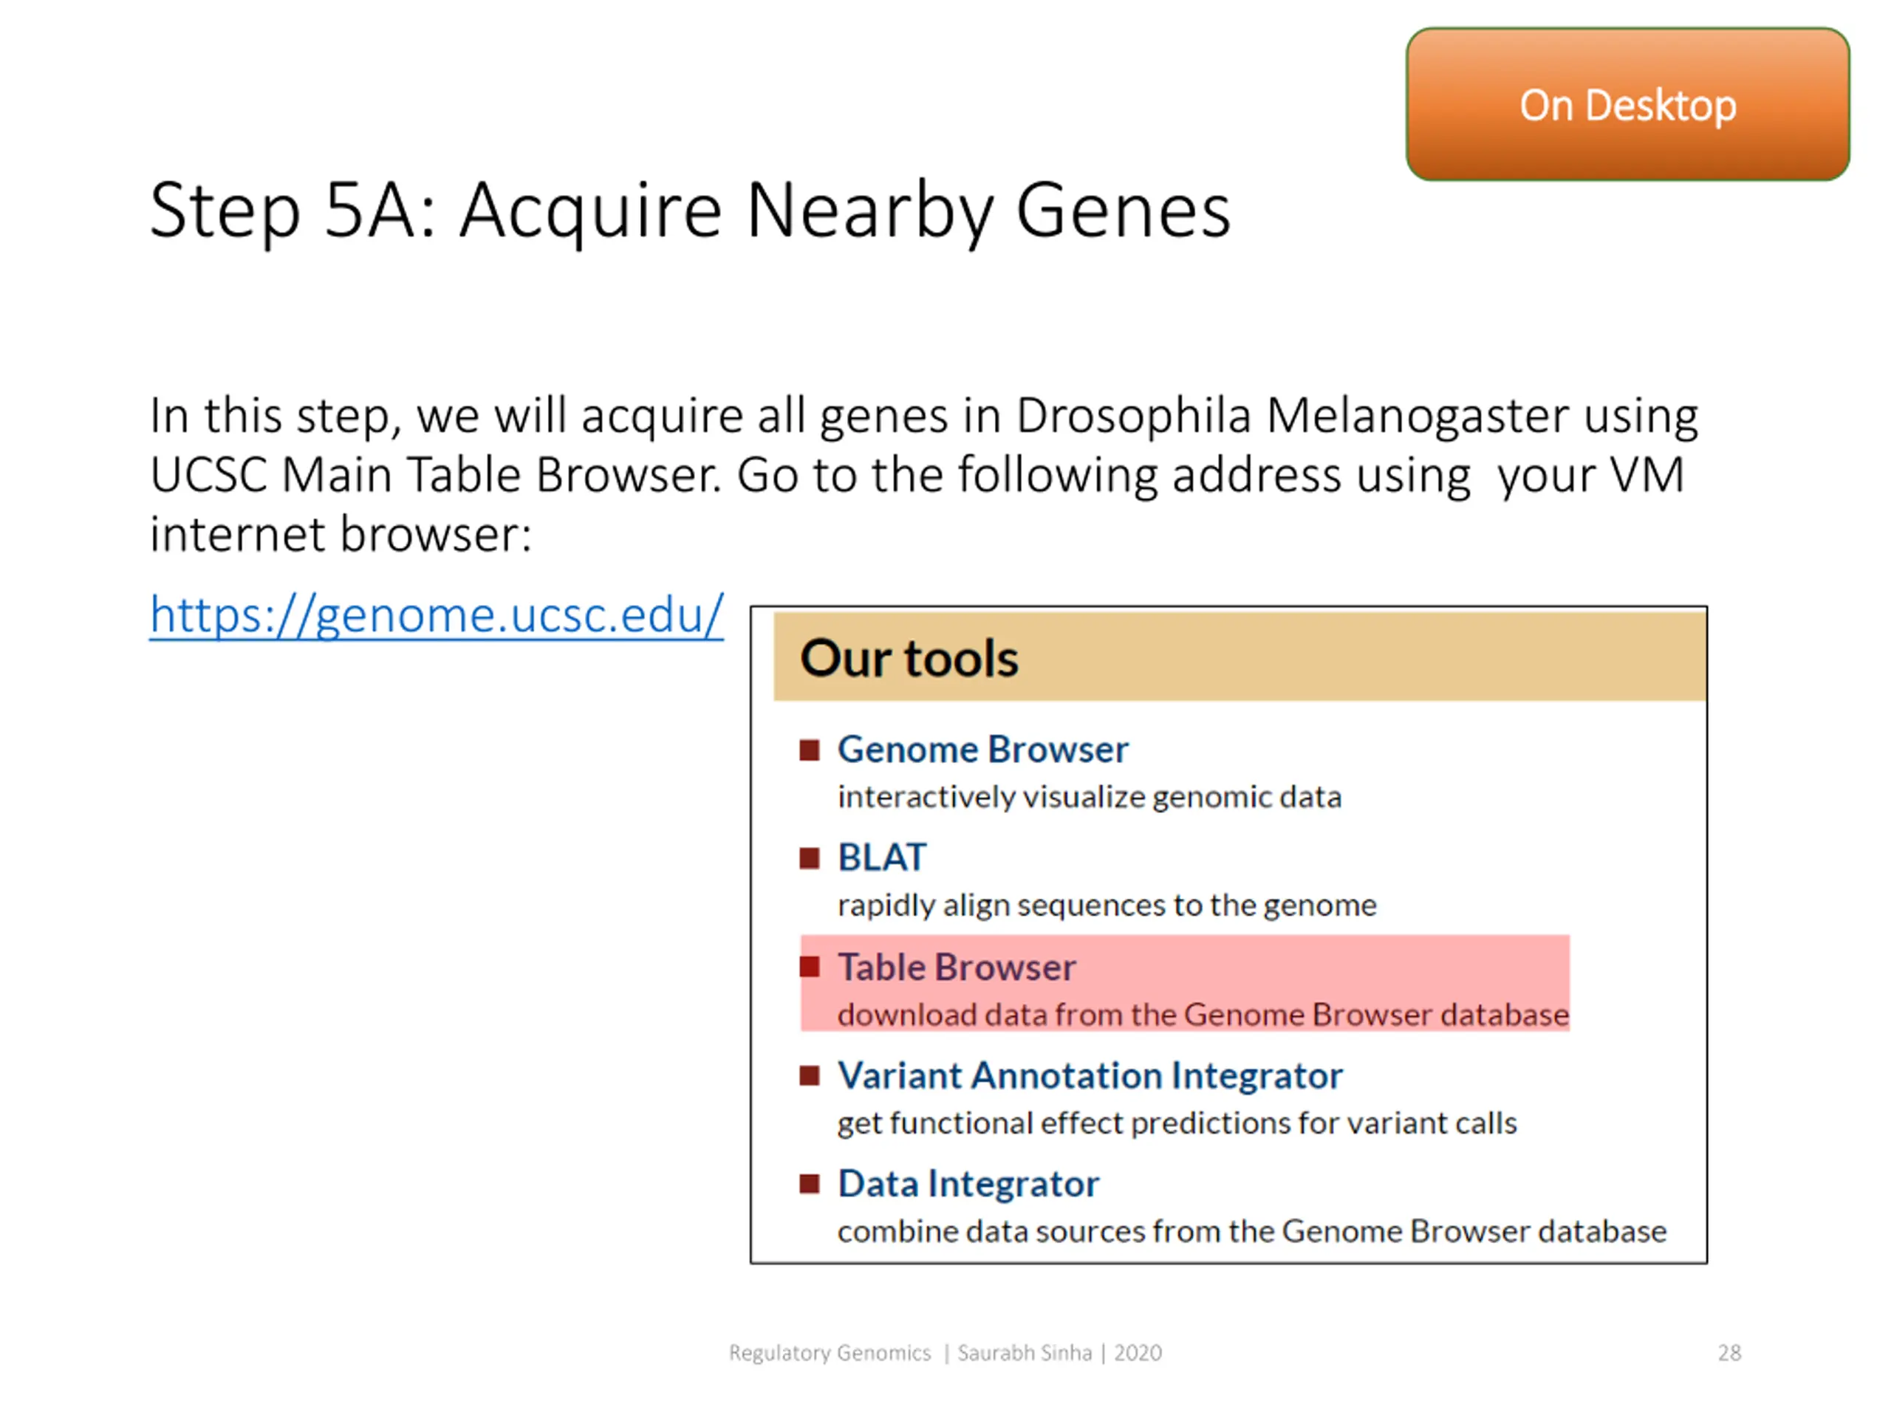Open the highlighted Table Browser link
The width and height of the screenshot is (1891, 1418).
tap(956, 967)
